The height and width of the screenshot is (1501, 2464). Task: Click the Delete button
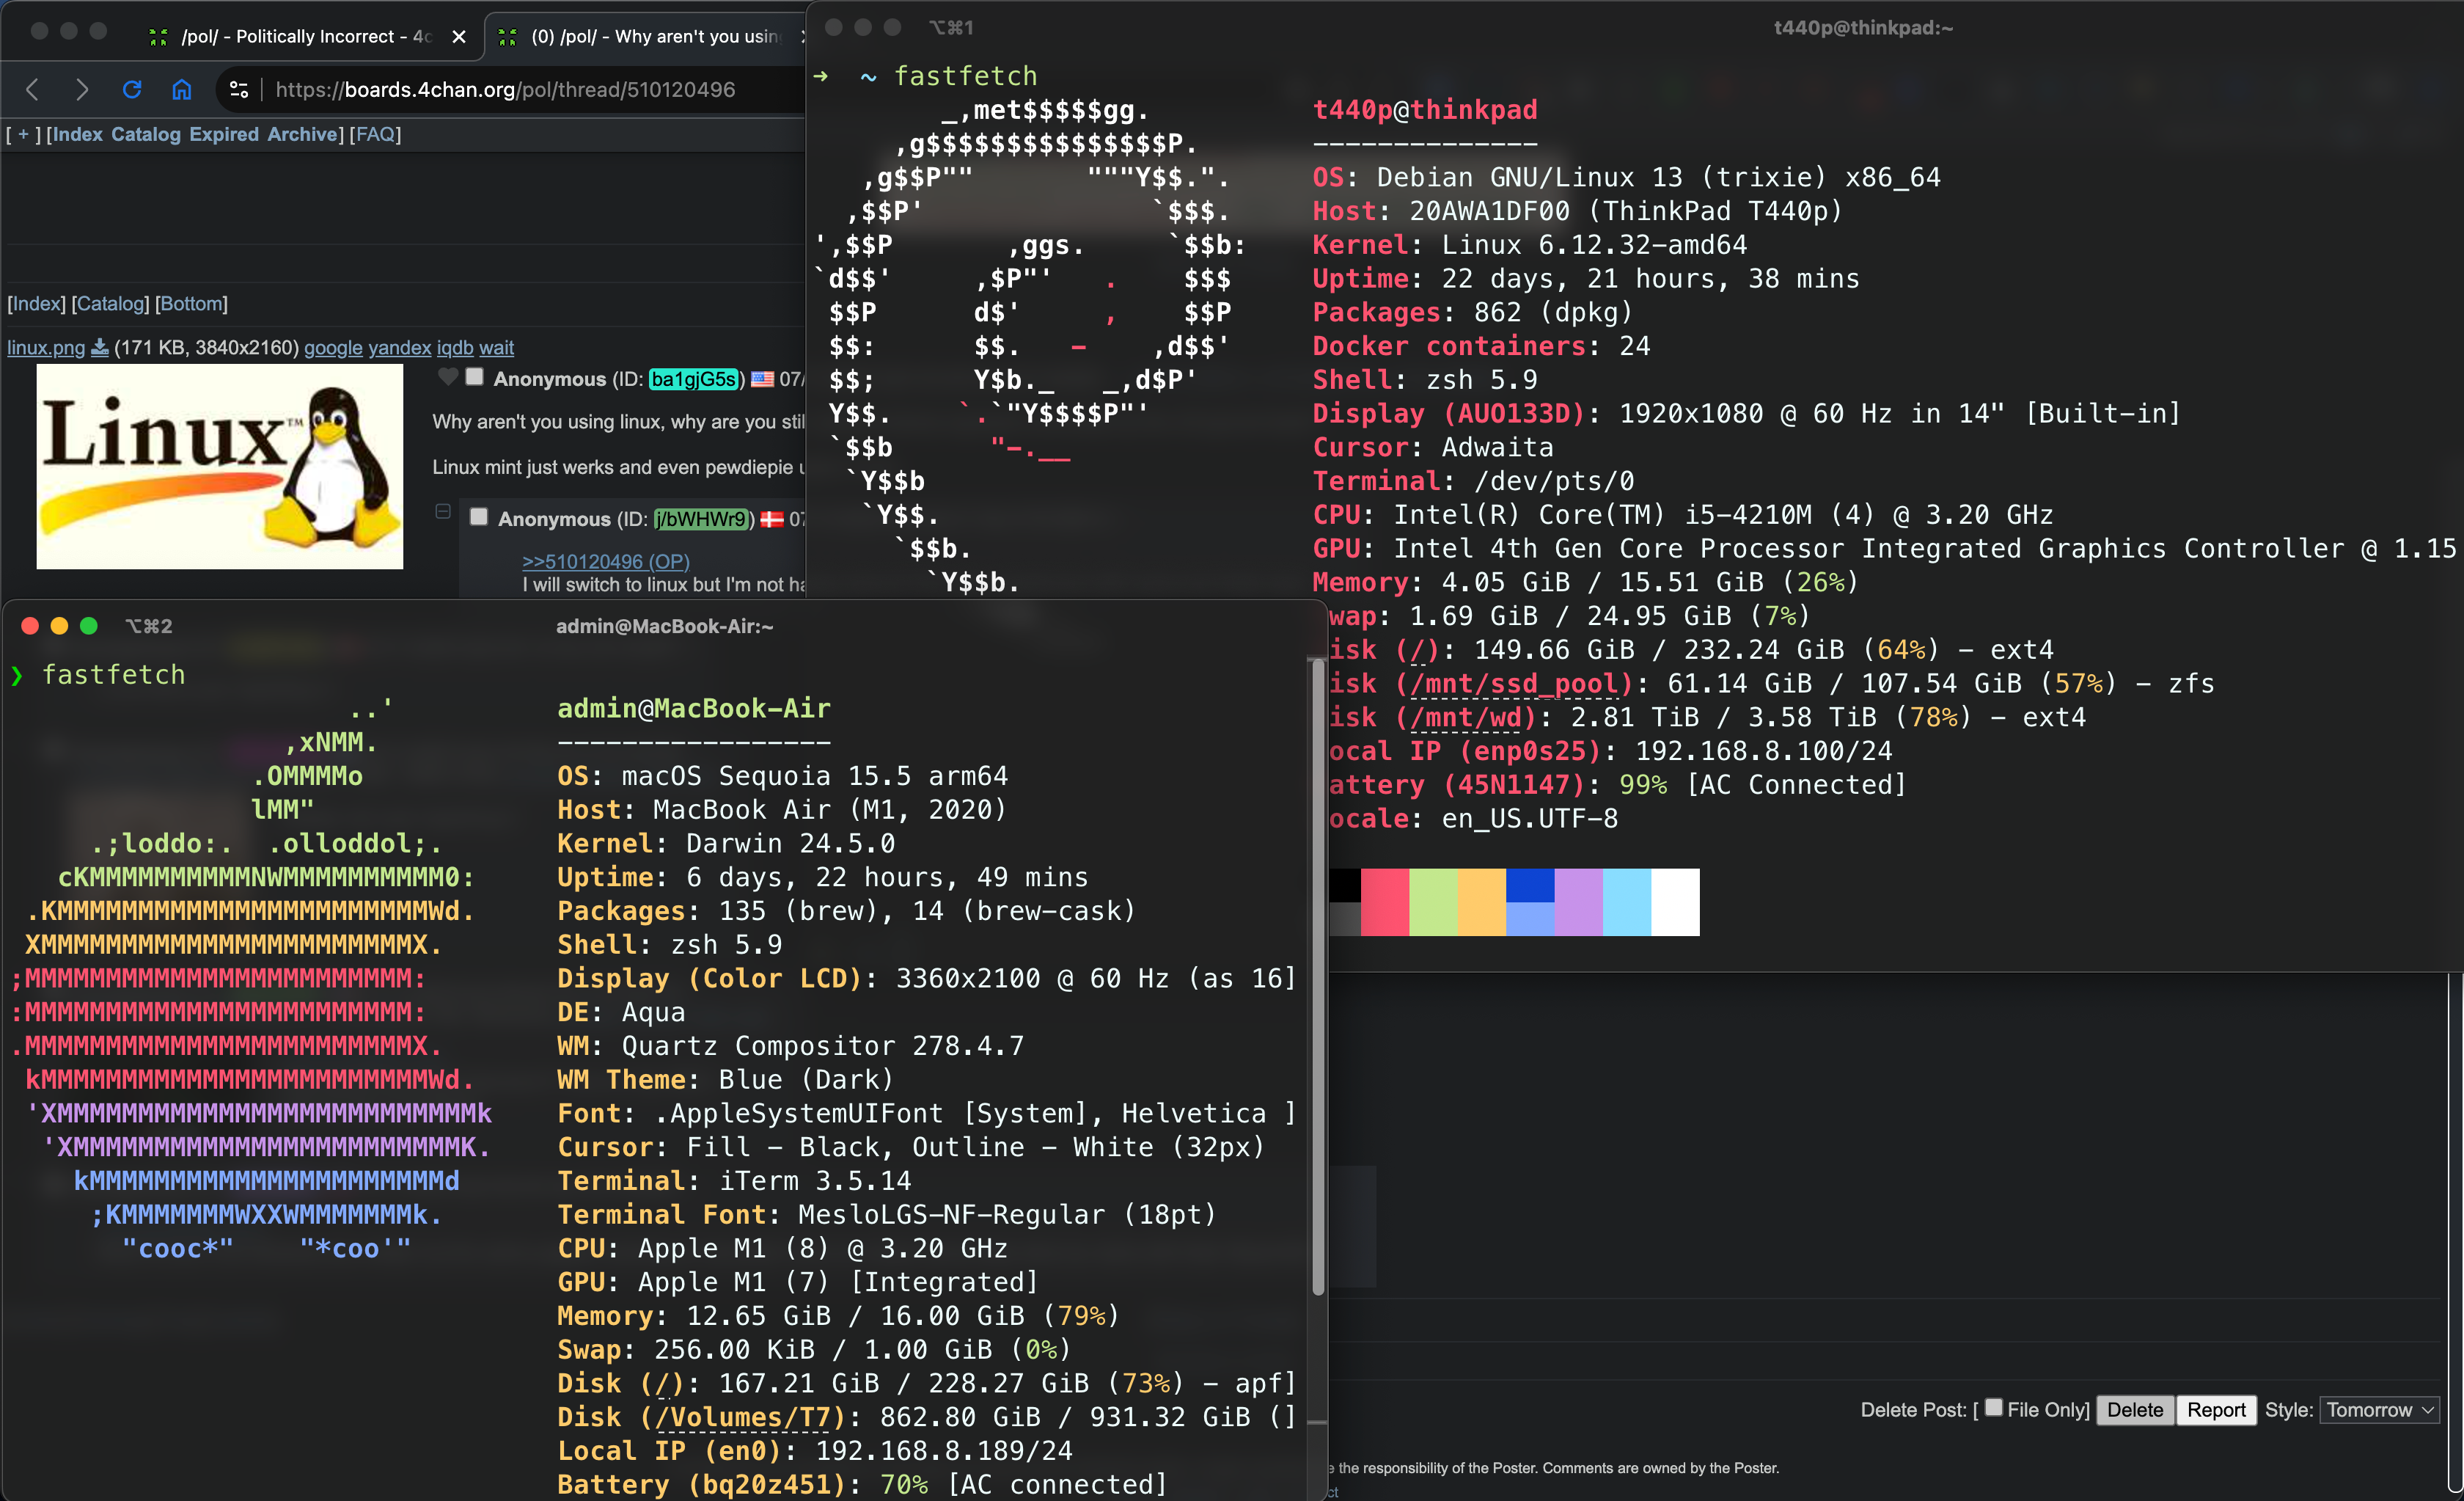tap(2135, 1410)
